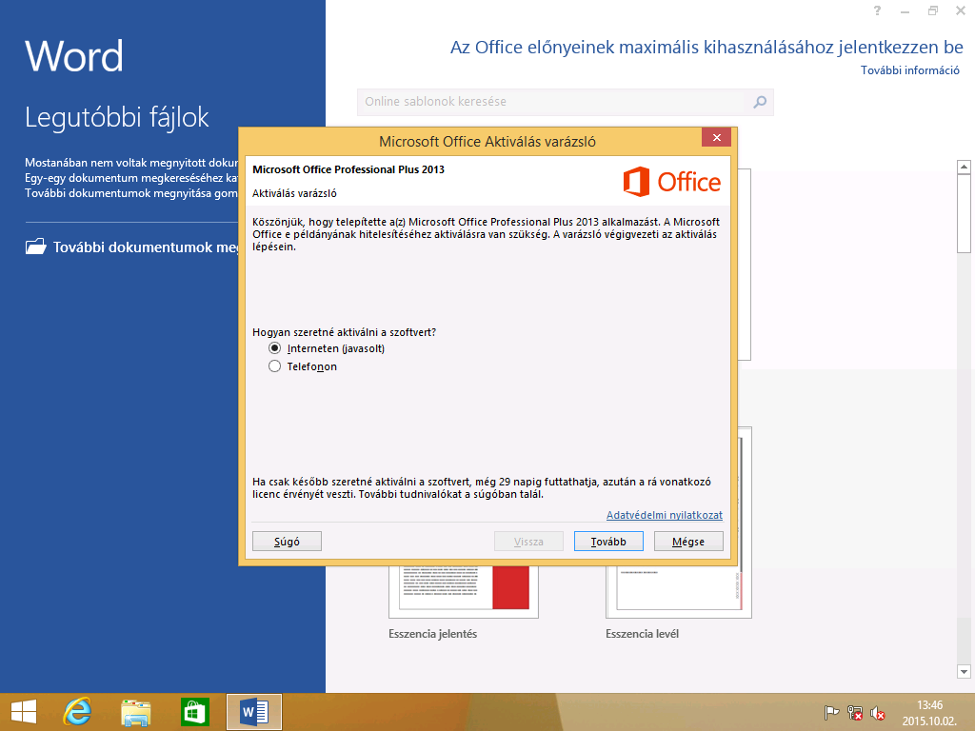Click the További információ link in Word
The height and width of the screenshot is (731, 975).
point(909,70)
